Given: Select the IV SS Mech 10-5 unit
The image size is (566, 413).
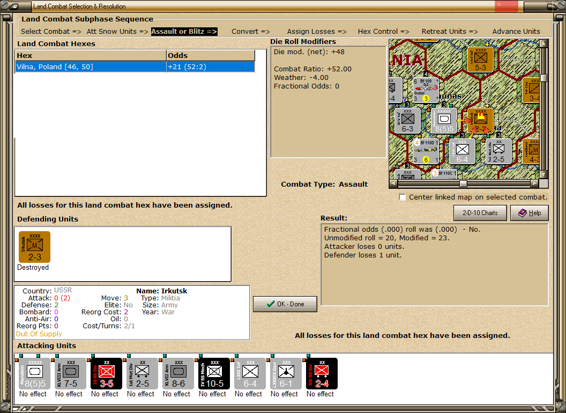Looking at the screenshot, I should [214, 373].
